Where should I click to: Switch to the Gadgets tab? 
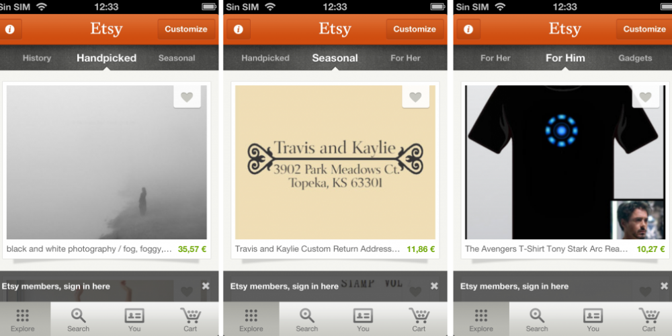click(x=635, y=58)
